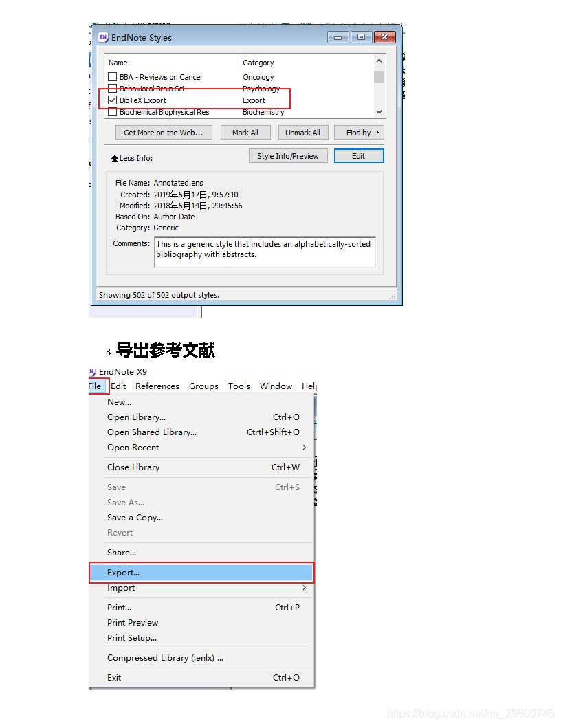
Task: Open the Find by dropdown
Action: (x=359, y=133)
